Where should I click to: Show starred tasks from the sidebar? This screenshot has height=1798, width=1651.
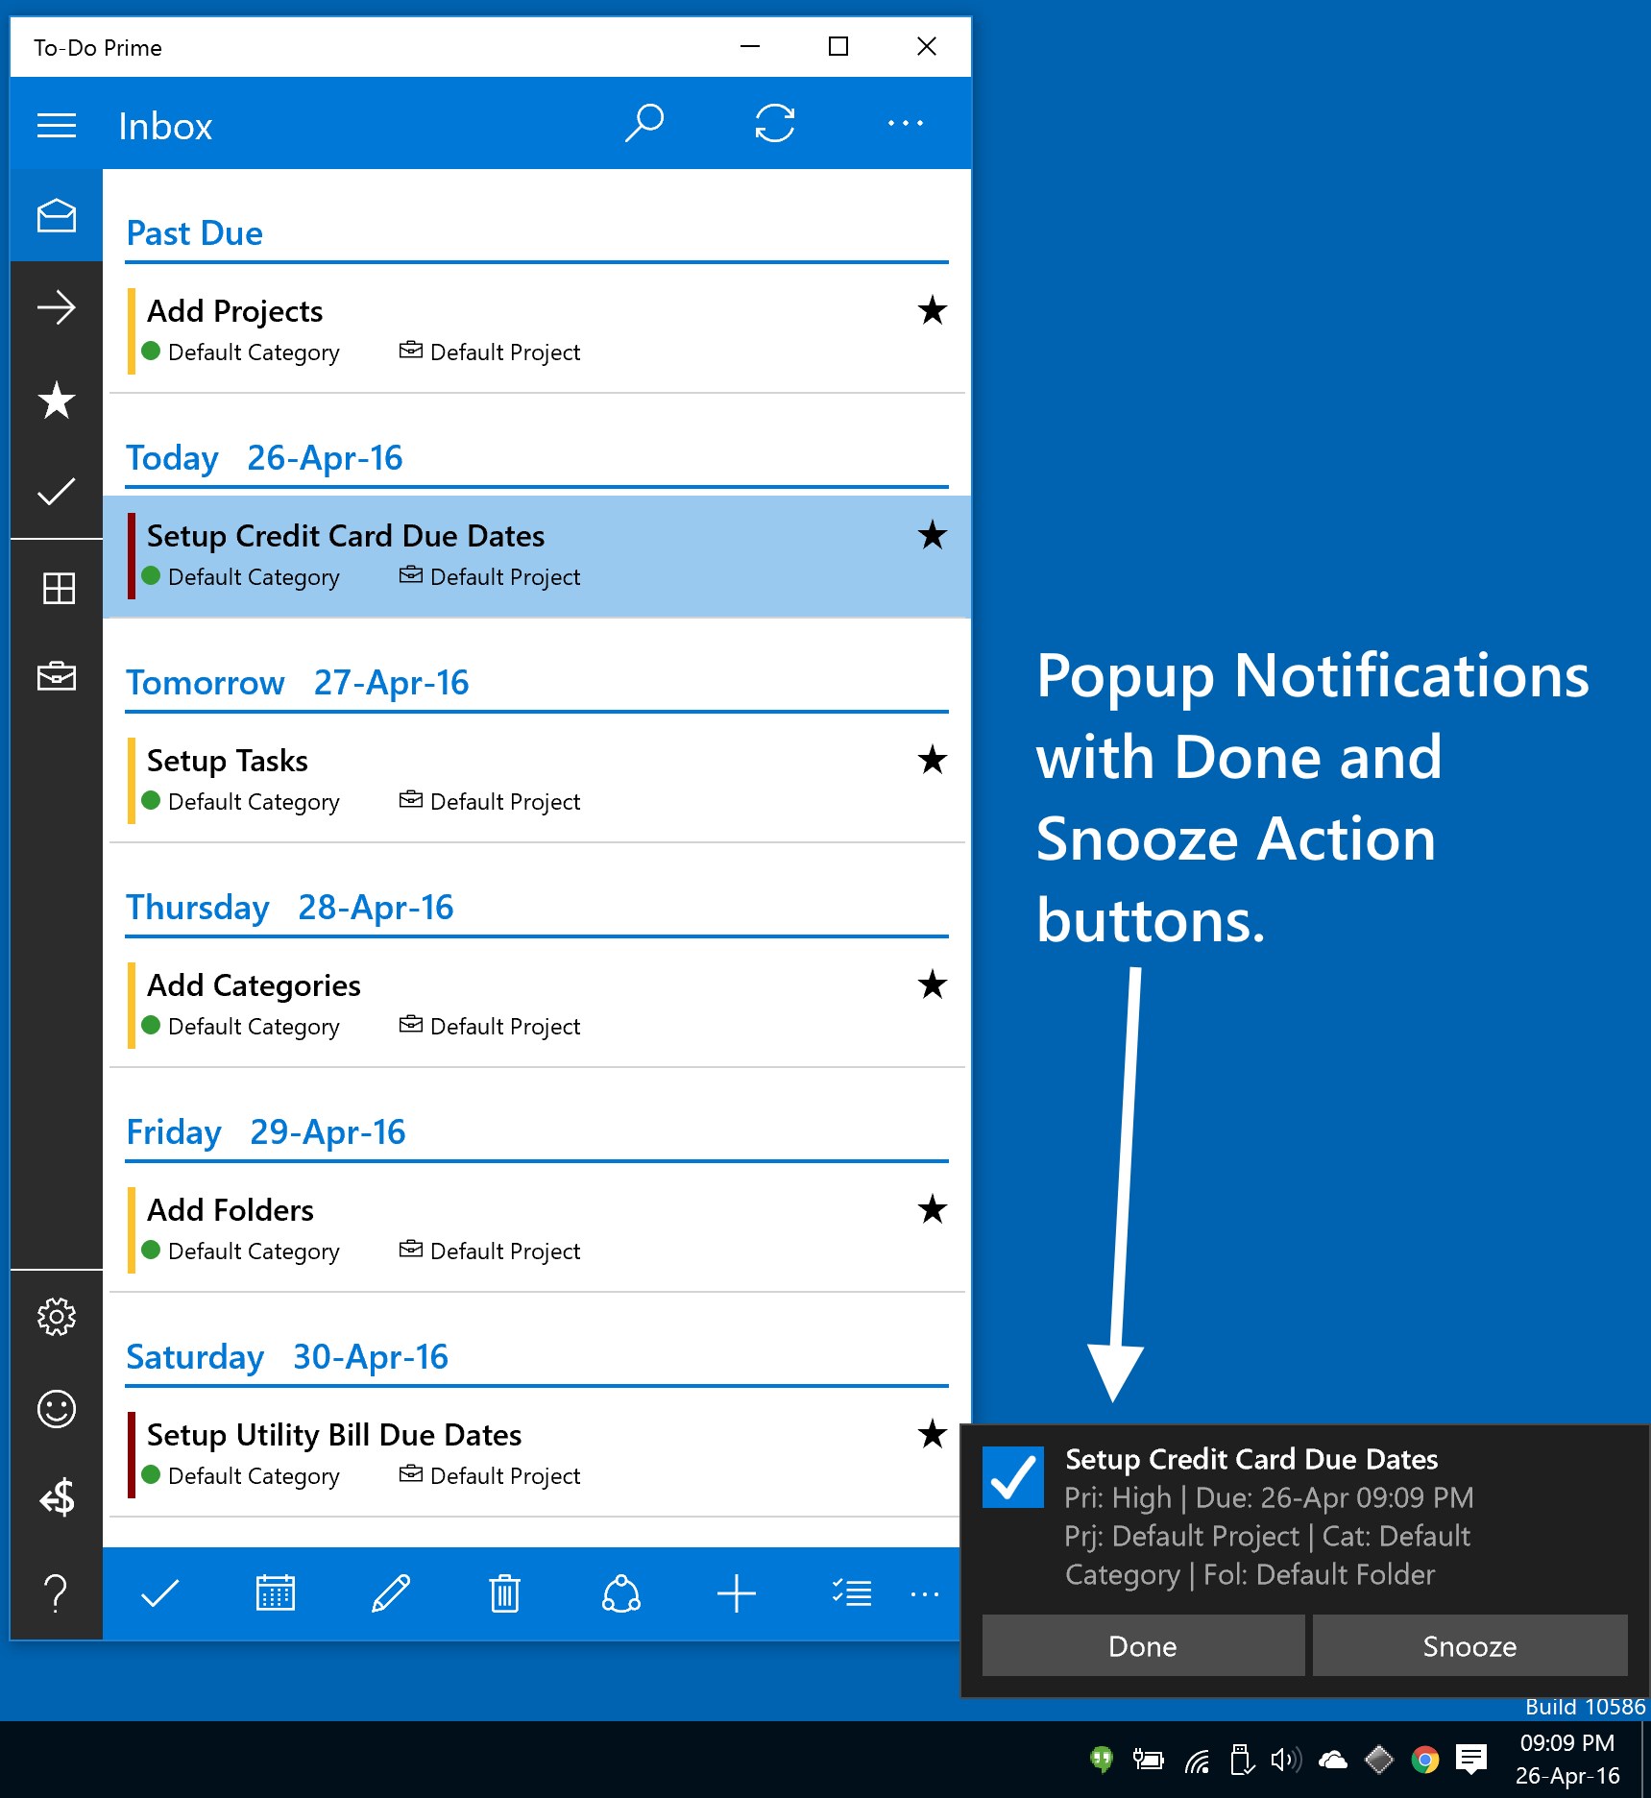57,400
